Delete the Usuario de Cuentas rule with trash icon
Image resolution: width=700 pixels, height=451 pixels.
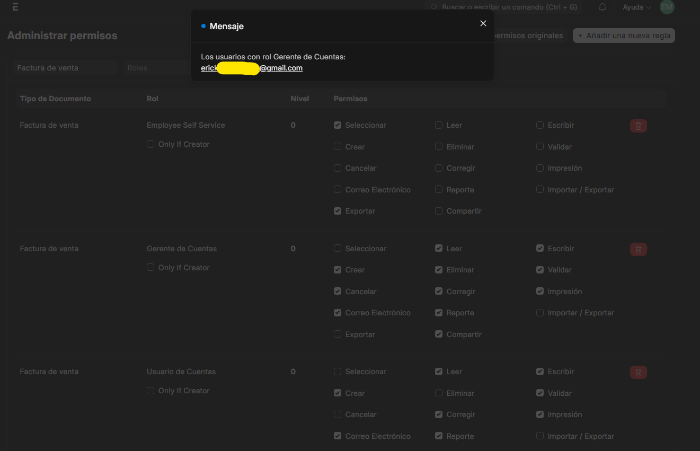(x=638, y=373)
